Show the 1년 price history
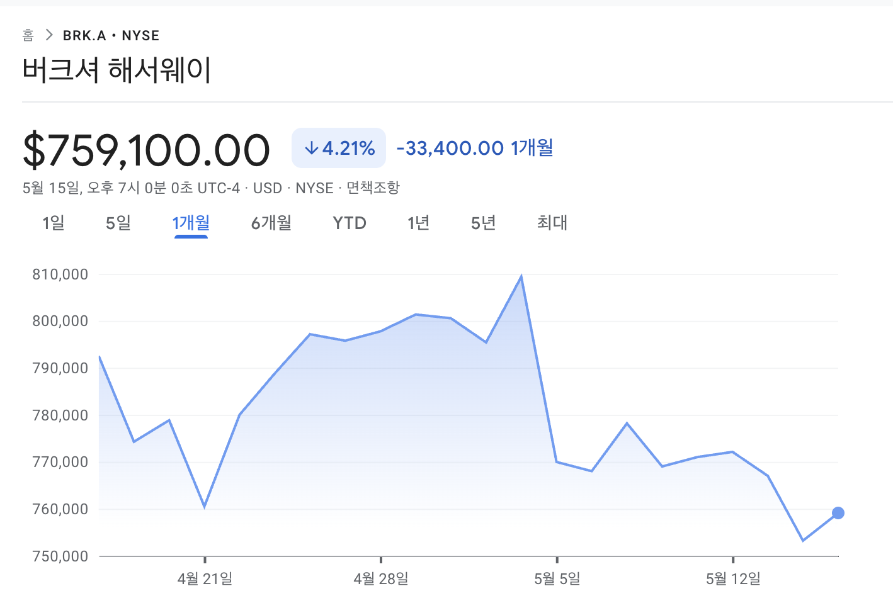Screen dimensions: 893x608 point(419,223)
